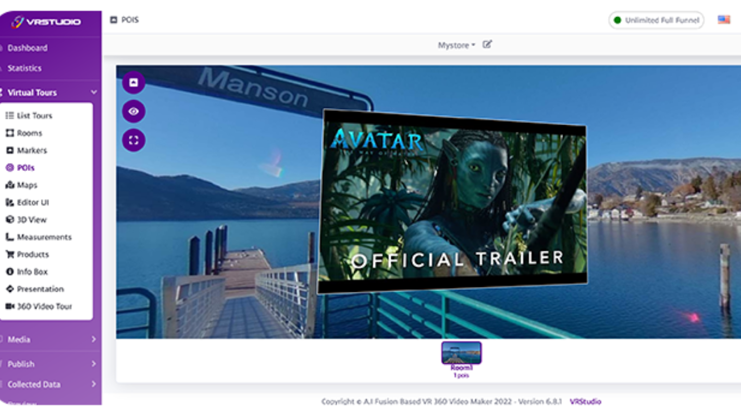Open the Presentation label
Image resolution: width=741 pixels, height=417 pixels.
[40, 289]
